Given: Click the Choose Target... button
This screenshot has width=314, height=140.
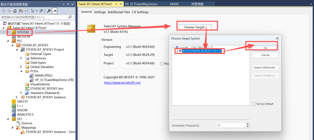Looking at the screenshot, I should tap(195, 27).
